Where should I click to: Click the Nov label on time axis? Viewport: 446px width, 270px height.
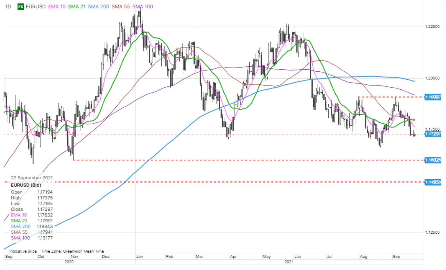pyautogui.click(x=74, y=257)
